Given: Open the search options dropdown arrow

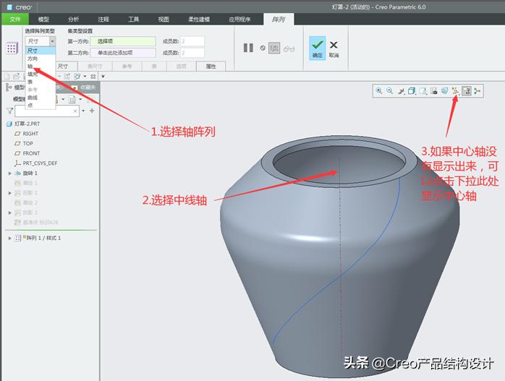Looking at the screenshot, I should click(83, 111).
